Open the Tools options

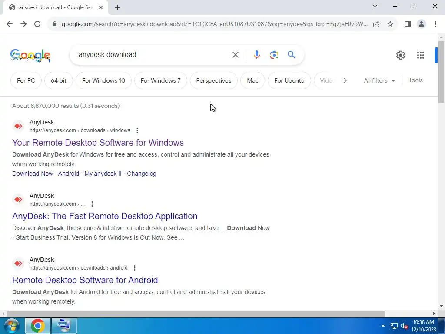point(415,80)
